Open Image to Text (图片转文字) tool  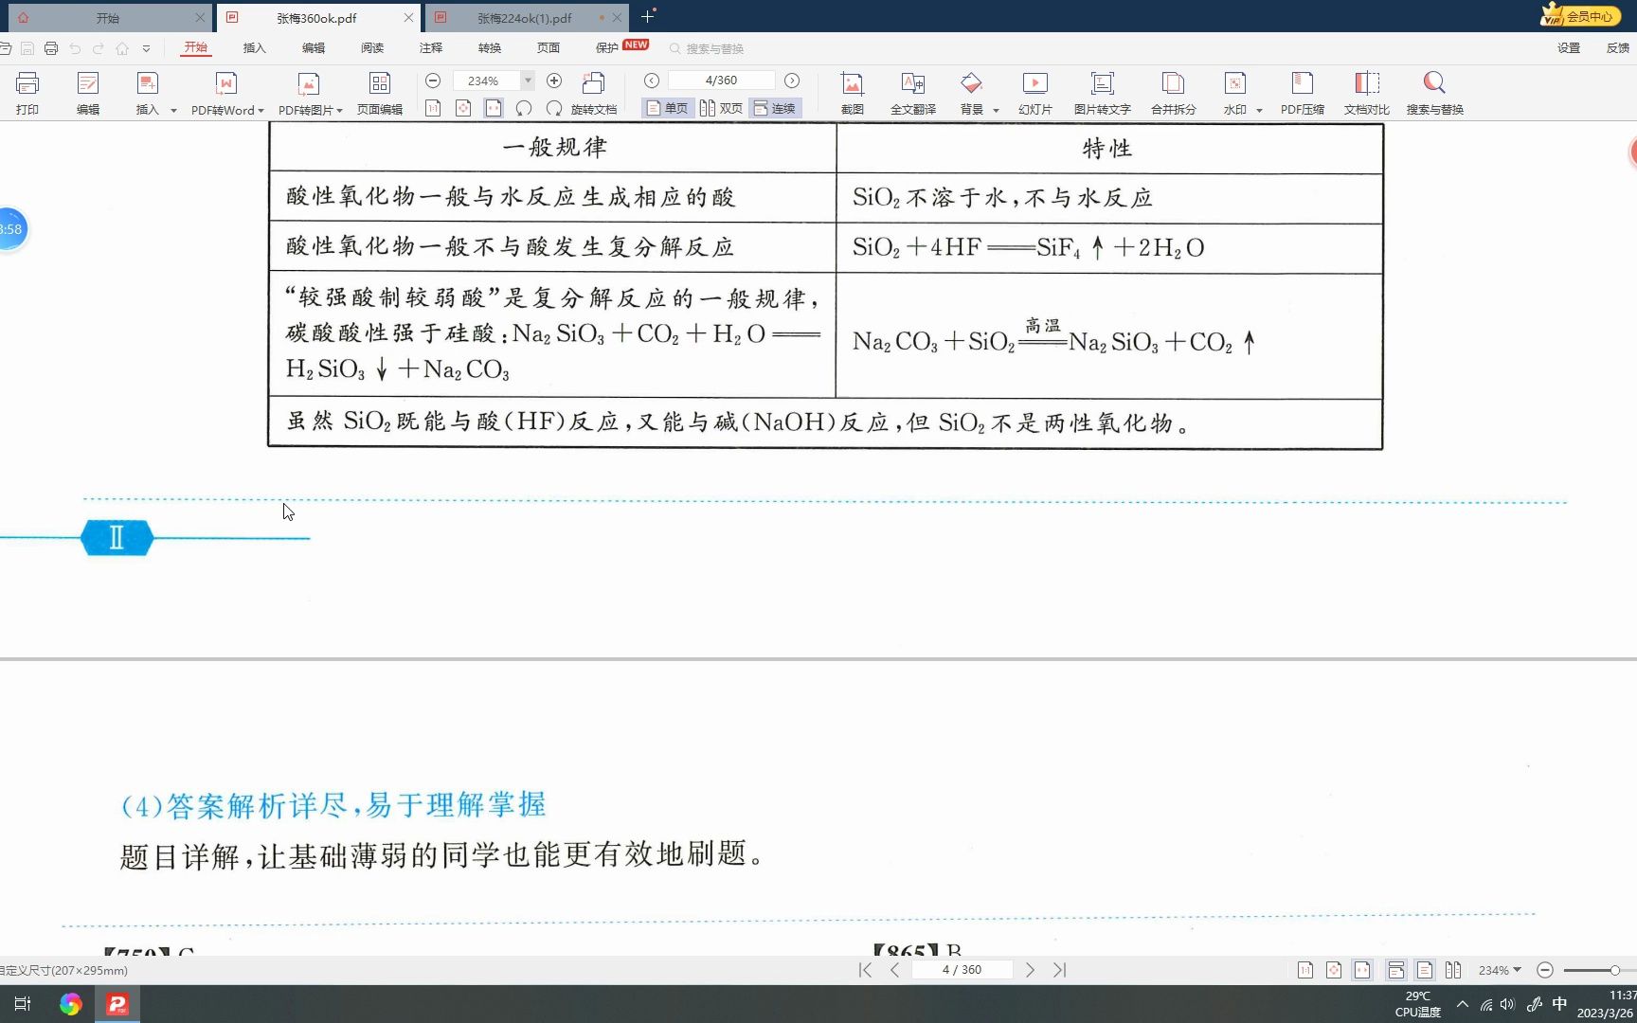[x=1103, y=93]
